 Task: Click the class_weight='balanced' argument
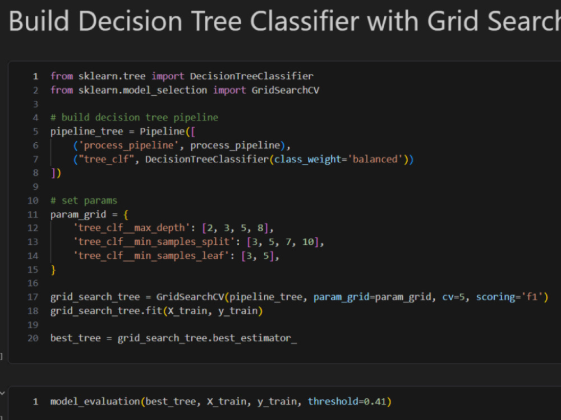[x=338, y=159]
